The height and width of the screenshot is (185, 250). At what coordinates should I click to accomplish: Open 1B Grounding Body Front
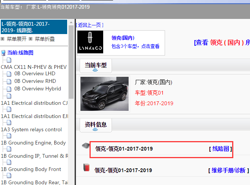click(x=31, y=169)
